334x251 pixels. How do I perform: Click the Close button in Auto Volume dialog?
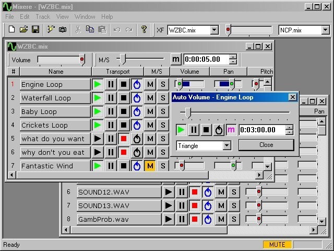click(266, 145)
